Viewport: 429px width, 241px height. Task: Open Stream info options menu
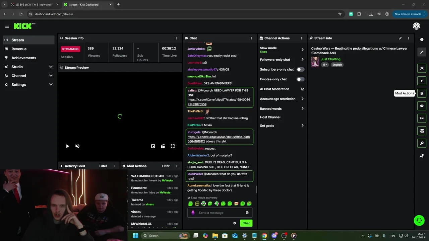(x=408, y=38)
